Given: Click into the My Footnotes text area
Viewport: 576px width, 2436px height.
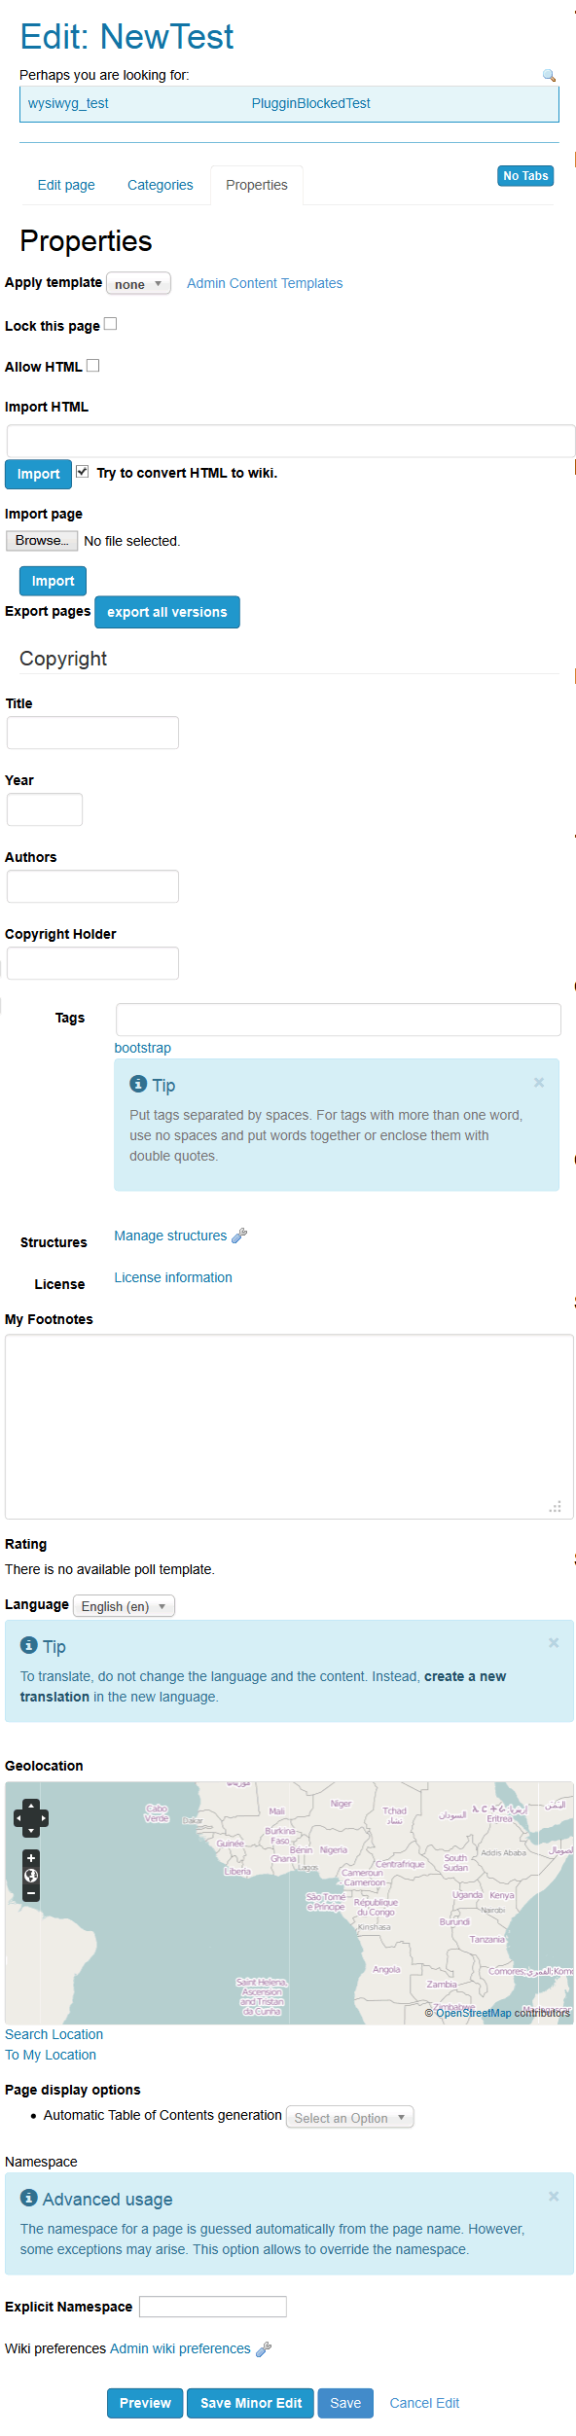Looking at the screenshot, I should point(289,1426).
